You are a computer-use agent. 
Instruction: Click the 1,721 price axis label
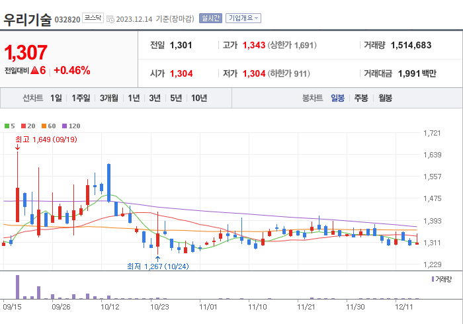432,133
